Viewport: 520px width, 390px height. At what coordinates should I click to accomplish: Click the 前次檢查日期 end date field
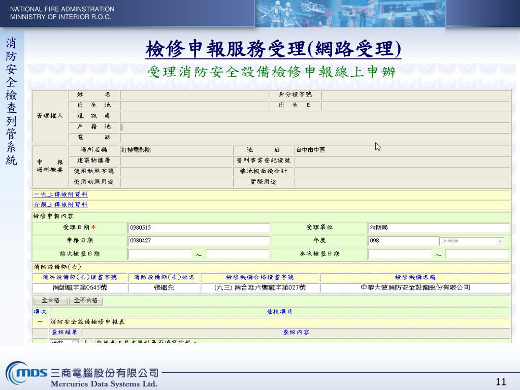(x=237, y=254)
